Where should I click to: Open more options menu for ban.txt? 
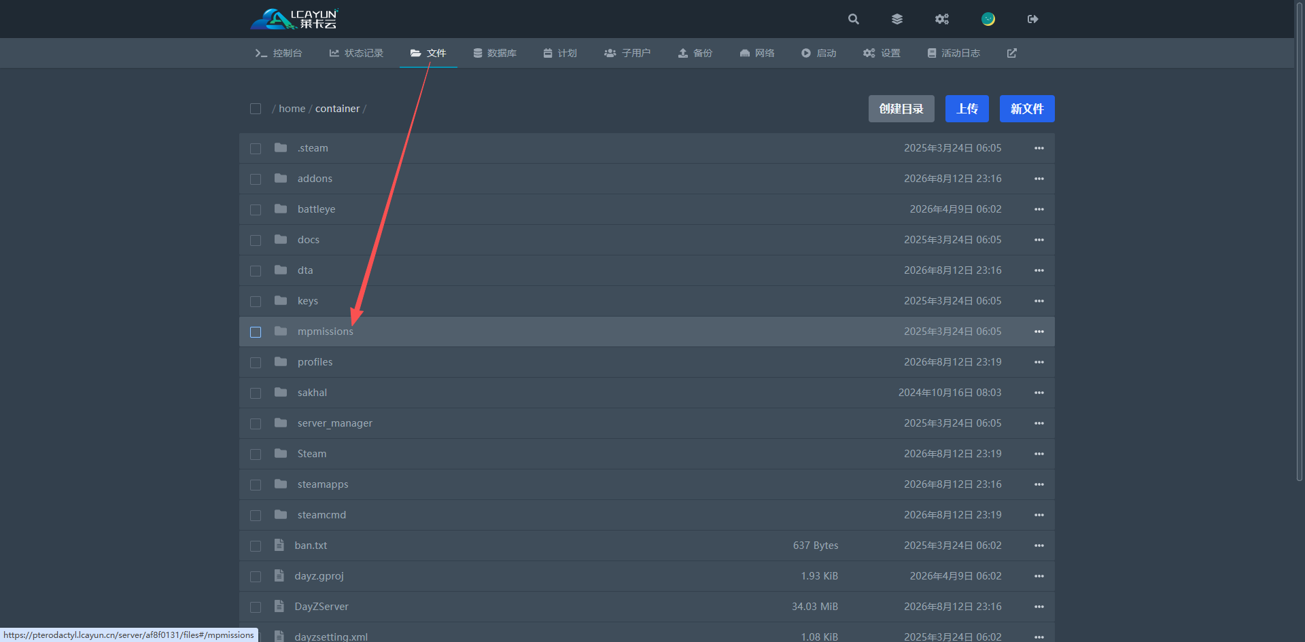click(x=1039, y=546)
